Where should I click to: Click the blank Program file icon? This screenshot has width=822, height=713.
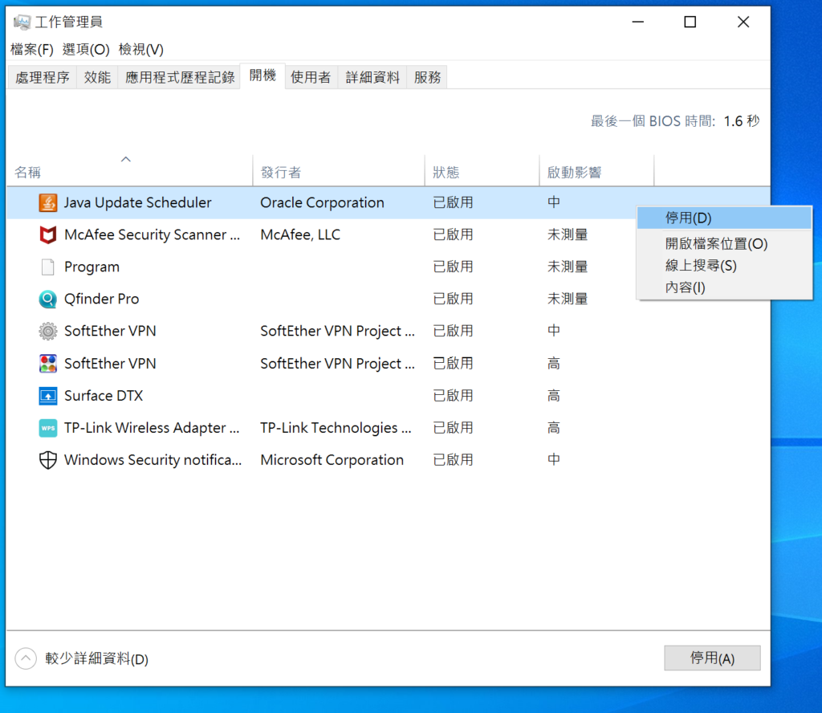tap(47, 267)
